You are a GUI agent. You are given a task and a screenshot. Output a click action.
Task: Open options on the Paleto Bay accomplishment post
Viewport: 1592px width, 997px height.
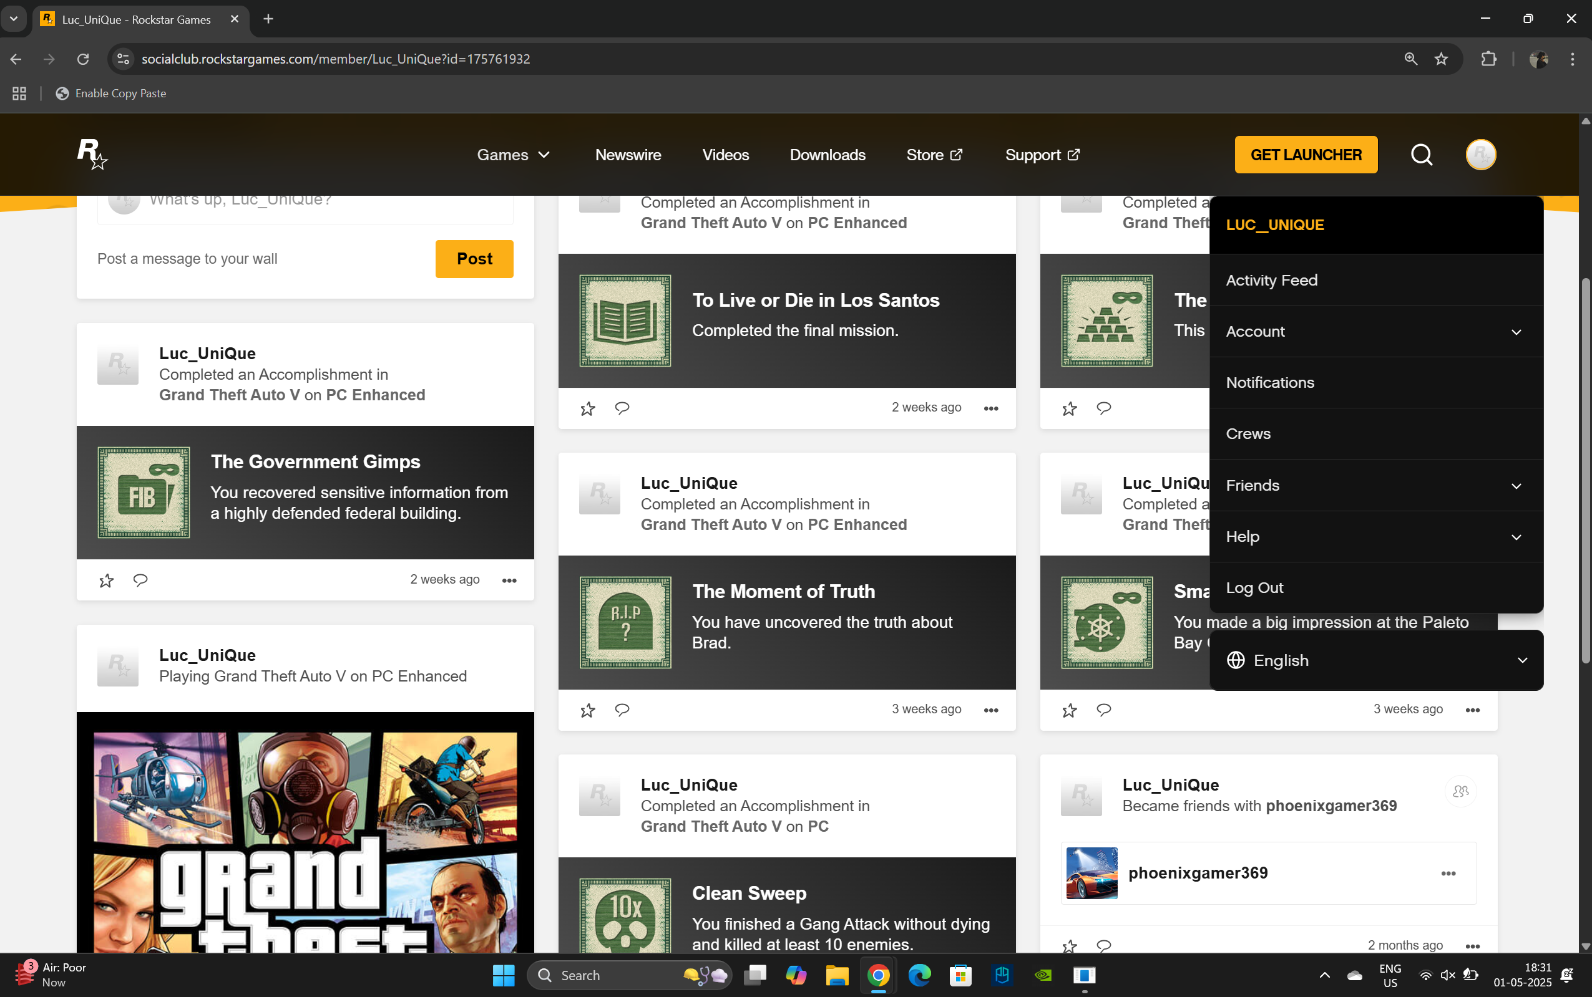point(1472,710)
